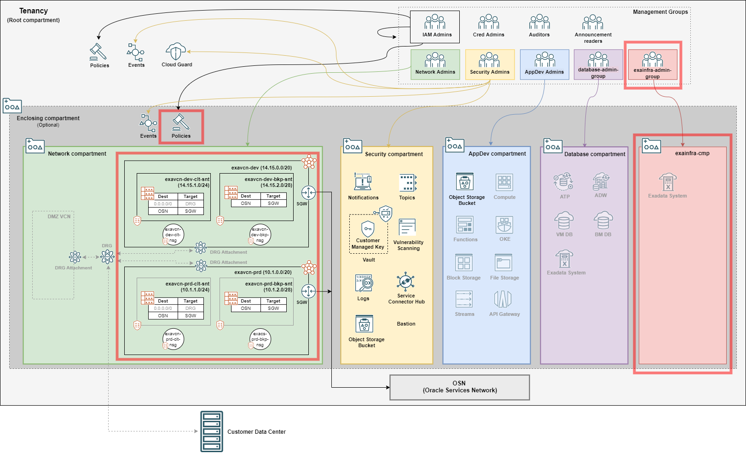Click the Enclosing compartment Events icon

click(x=148, y=122)
